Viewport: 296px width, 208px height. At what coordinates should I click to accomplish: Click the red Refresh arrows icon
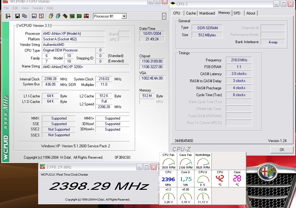click(x=41, y=16)
